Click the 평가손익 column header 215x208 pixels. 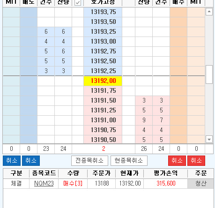(165, 173)
